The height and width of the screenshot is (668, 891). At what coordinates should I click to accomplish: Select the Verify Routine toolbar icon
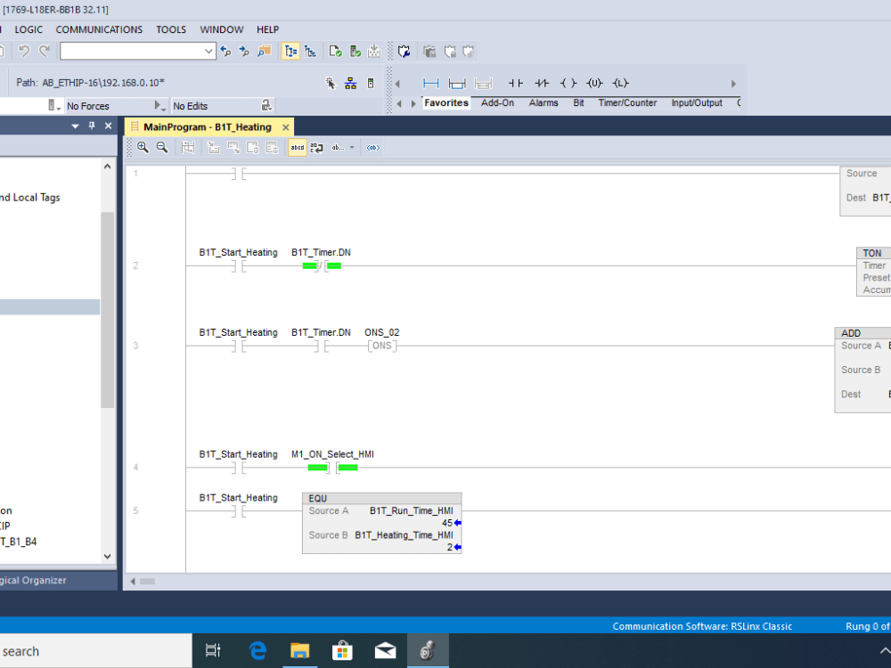[334, 51]
